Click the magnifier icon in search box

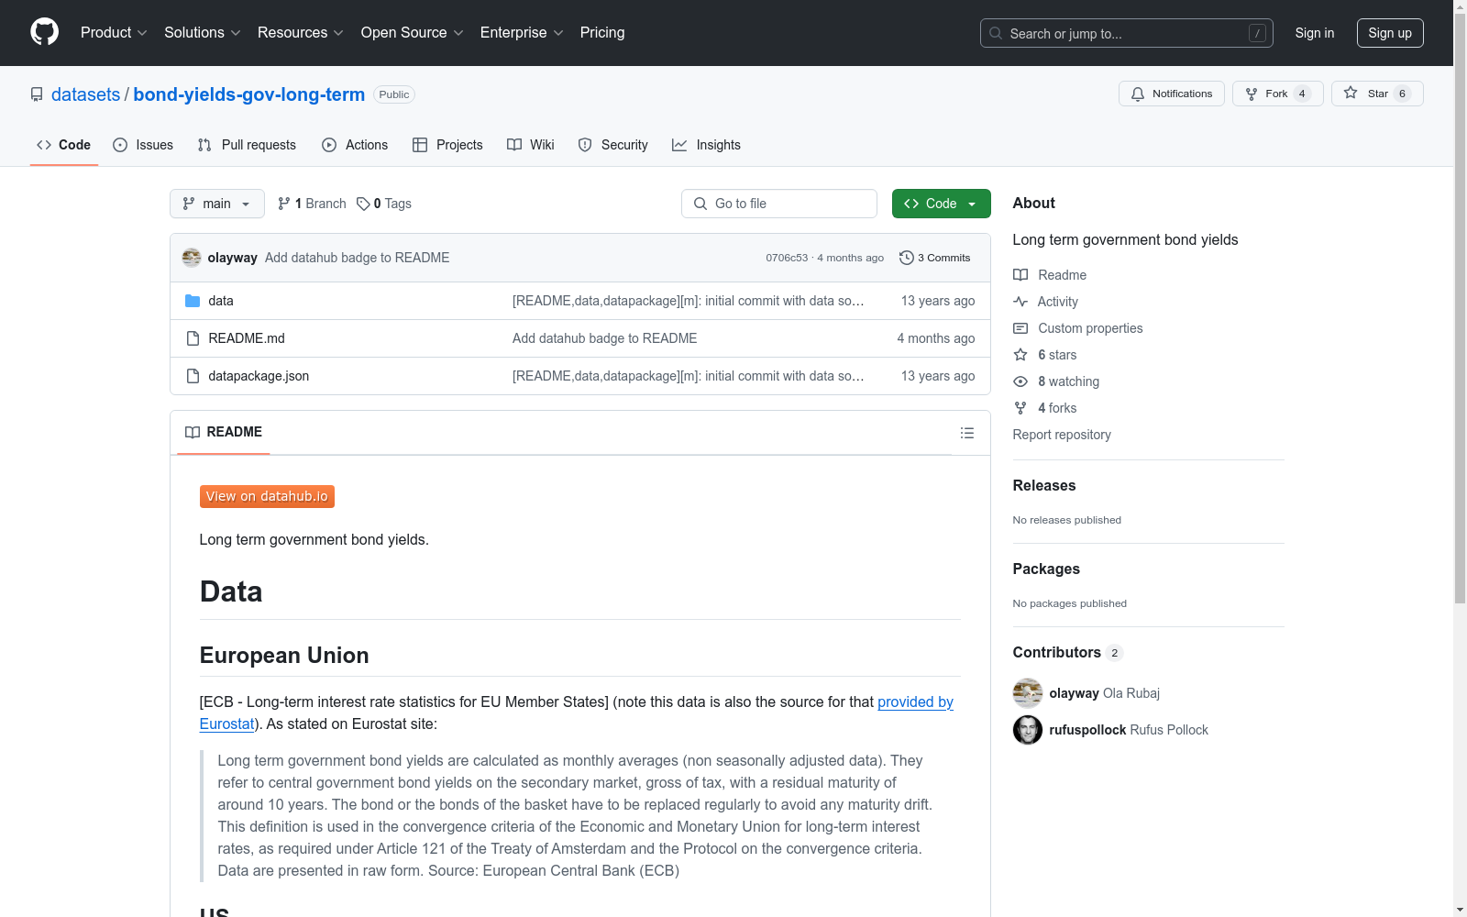996,33
